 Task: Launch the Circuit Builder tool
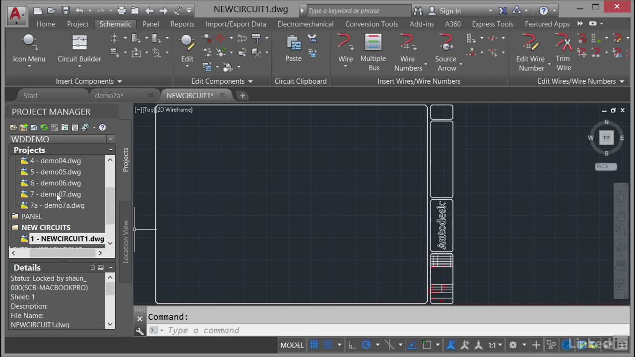79,50
